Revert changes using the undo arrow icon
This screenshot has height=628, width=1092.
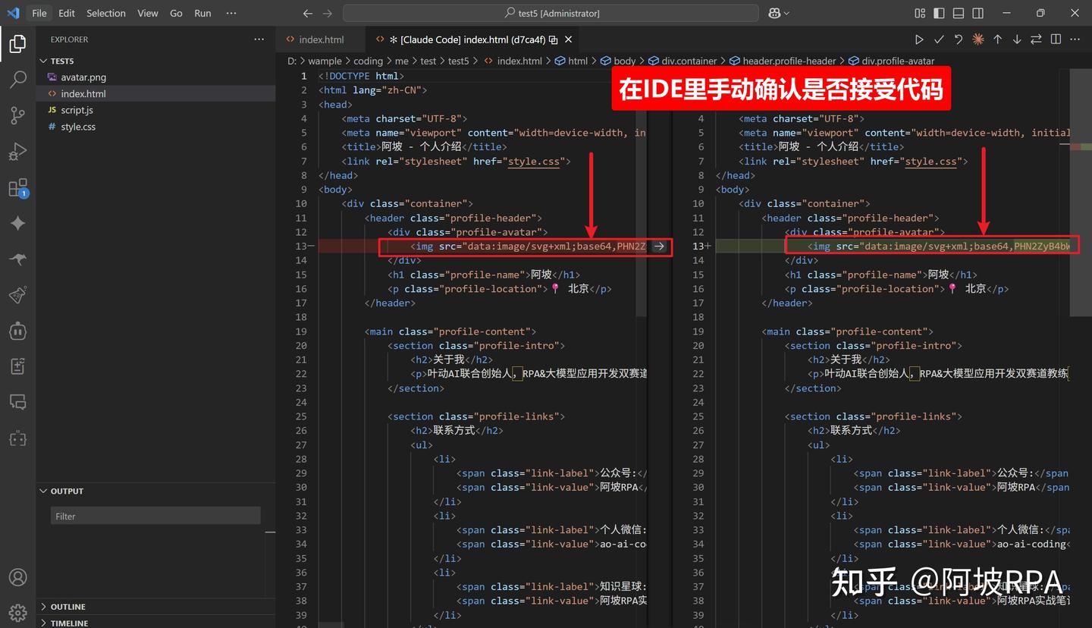pos(958,39)
